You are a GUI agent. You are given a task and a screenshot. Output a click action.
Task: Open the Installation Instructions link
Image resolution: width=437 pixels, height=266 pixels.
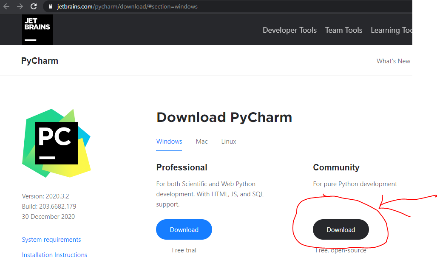pyautogui.click(x=54, y=255)
